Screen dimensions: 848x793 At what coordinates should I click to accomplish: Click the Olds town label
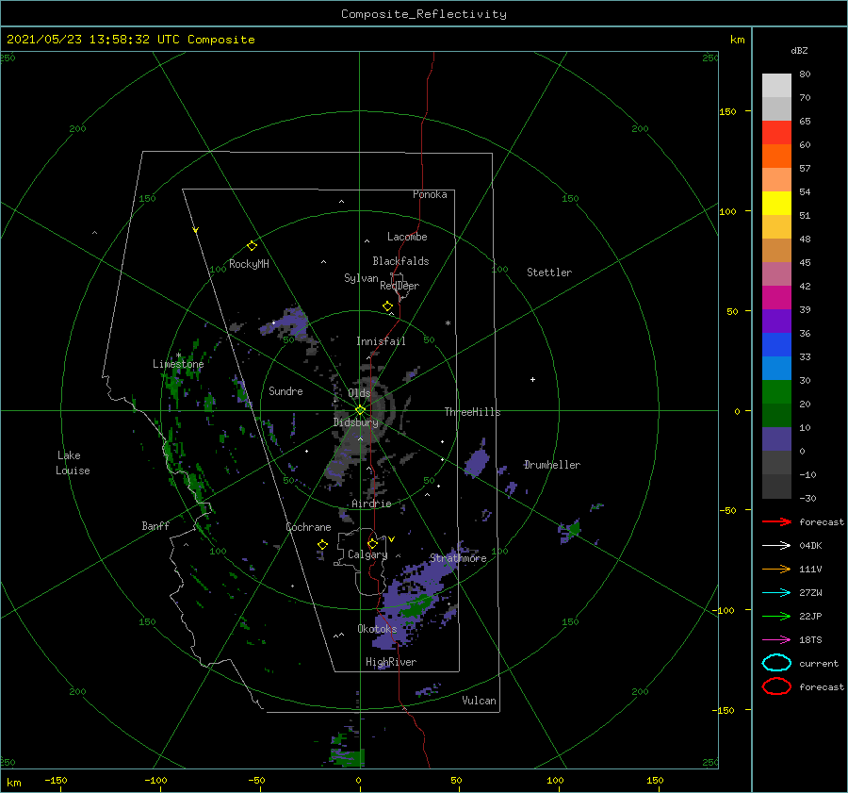click(x=359, y=393)
